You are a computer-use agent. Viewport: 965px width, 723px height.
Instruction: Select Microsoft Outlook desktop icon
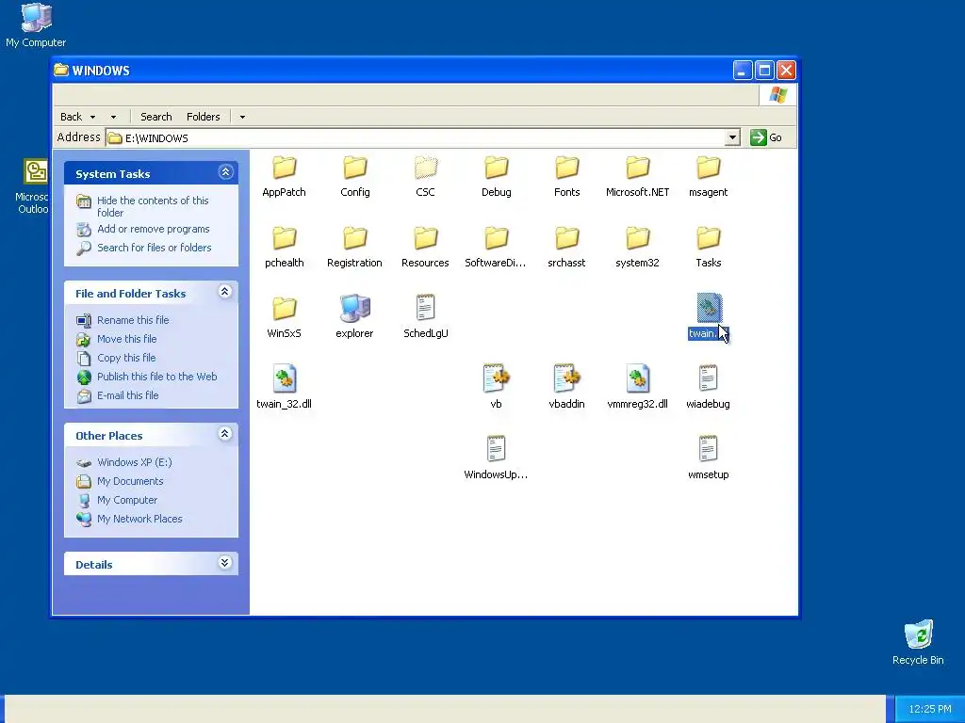(x=35, y=186)
